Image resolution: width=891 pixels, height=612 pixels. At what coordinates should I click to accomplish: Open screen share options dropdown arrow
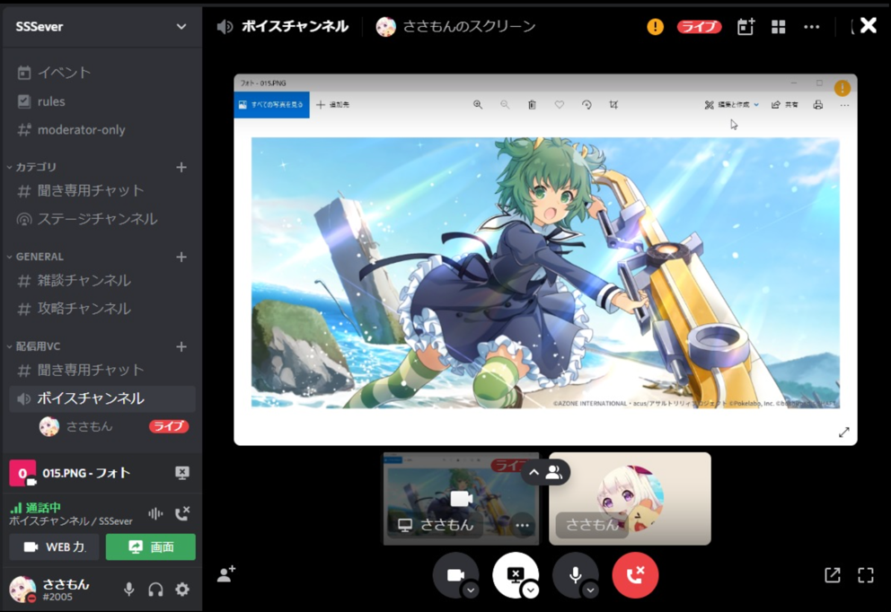pyautogui.click(x=530, y=590)
